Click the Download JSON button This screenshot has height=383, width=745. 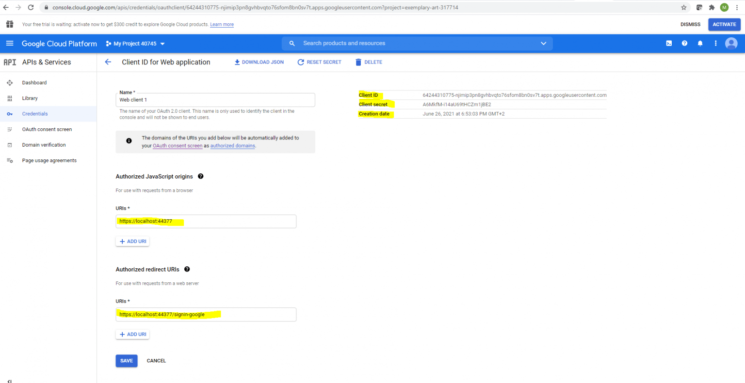tap(259, 62)
